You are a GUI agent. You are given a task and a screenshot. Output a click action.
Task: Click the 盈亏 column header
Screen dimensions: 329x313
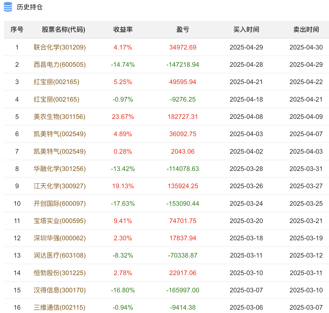183,30
